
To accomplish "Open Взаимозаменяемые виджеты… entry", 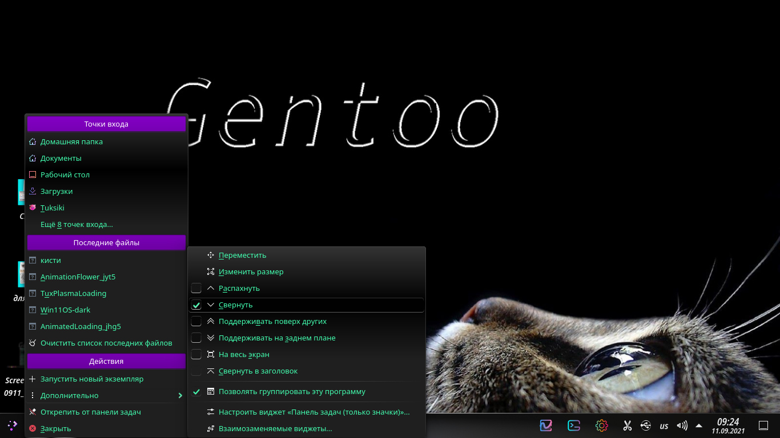I will (307, 428).
